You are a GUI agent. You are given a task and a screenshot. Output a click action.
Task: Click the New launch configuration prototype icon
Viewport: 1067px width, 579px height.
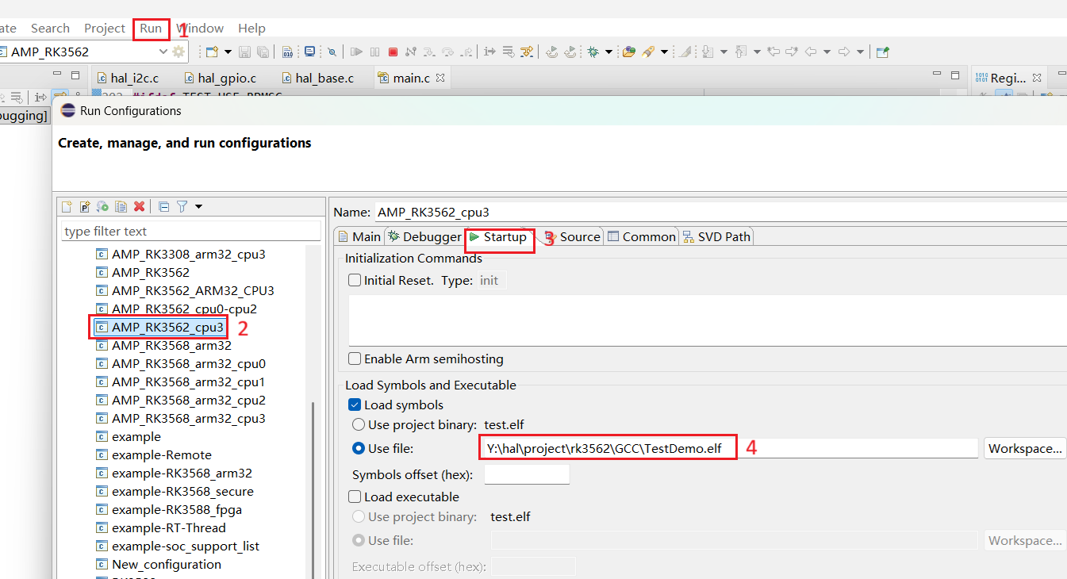(85, 206)
